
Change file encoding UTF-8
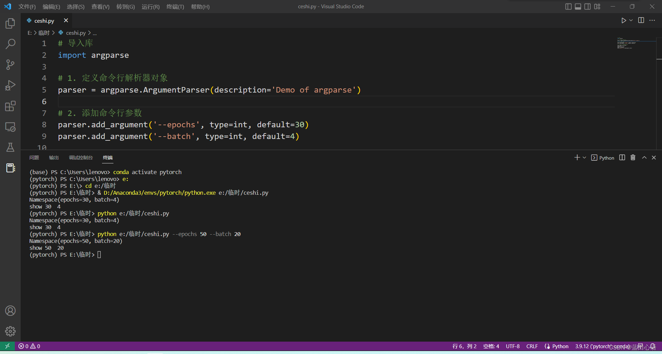(513, 346)
